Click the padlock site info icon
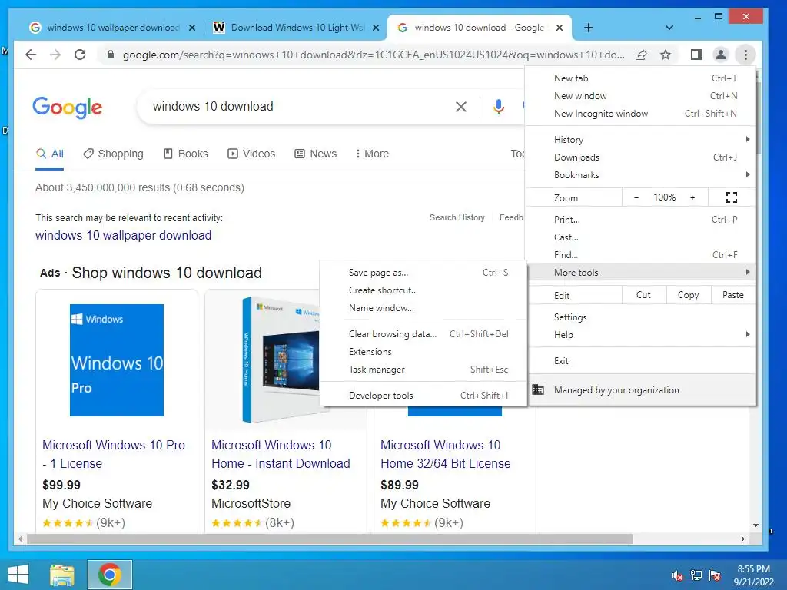This screenshot has width=787, height=590. pos(111,55)
